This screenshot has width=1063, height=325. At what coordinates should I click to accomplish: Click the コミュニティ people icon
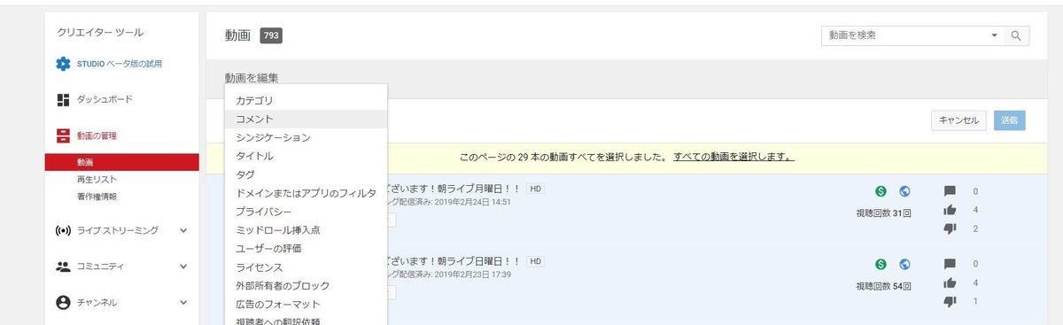63,266
